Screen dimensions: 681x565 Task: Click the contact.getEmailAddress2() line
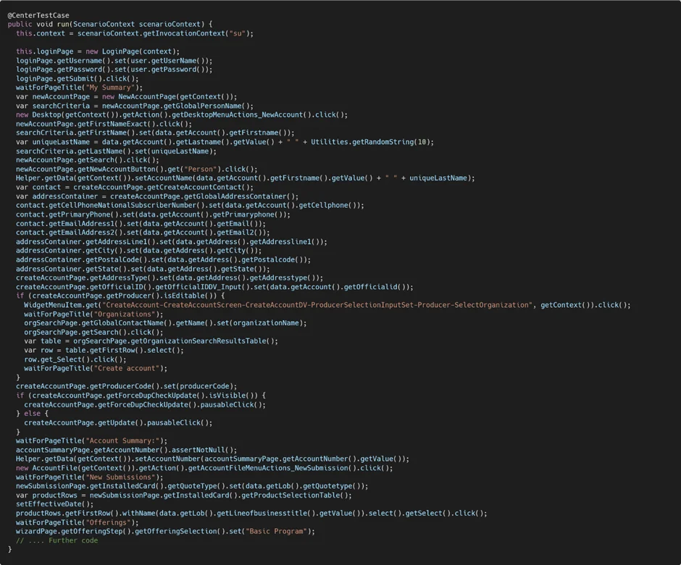pos(143,233)
